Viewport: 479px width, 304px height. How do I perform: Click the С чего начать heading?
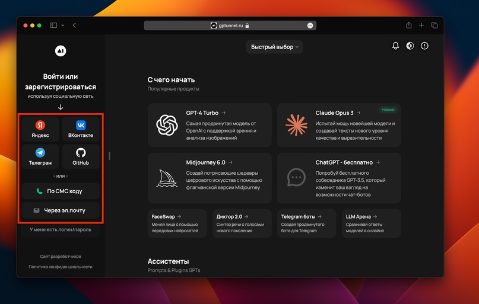pos(171,80)
